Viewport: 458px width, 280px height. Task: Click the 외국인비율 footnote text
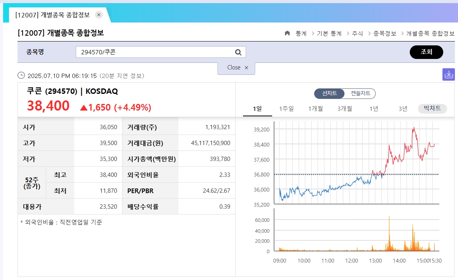(x=61, y=222)
